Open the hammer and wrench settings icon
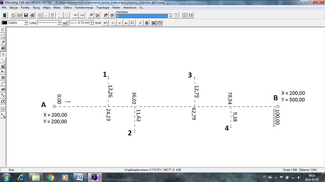The image size is (325, 182). coord(105,15)
